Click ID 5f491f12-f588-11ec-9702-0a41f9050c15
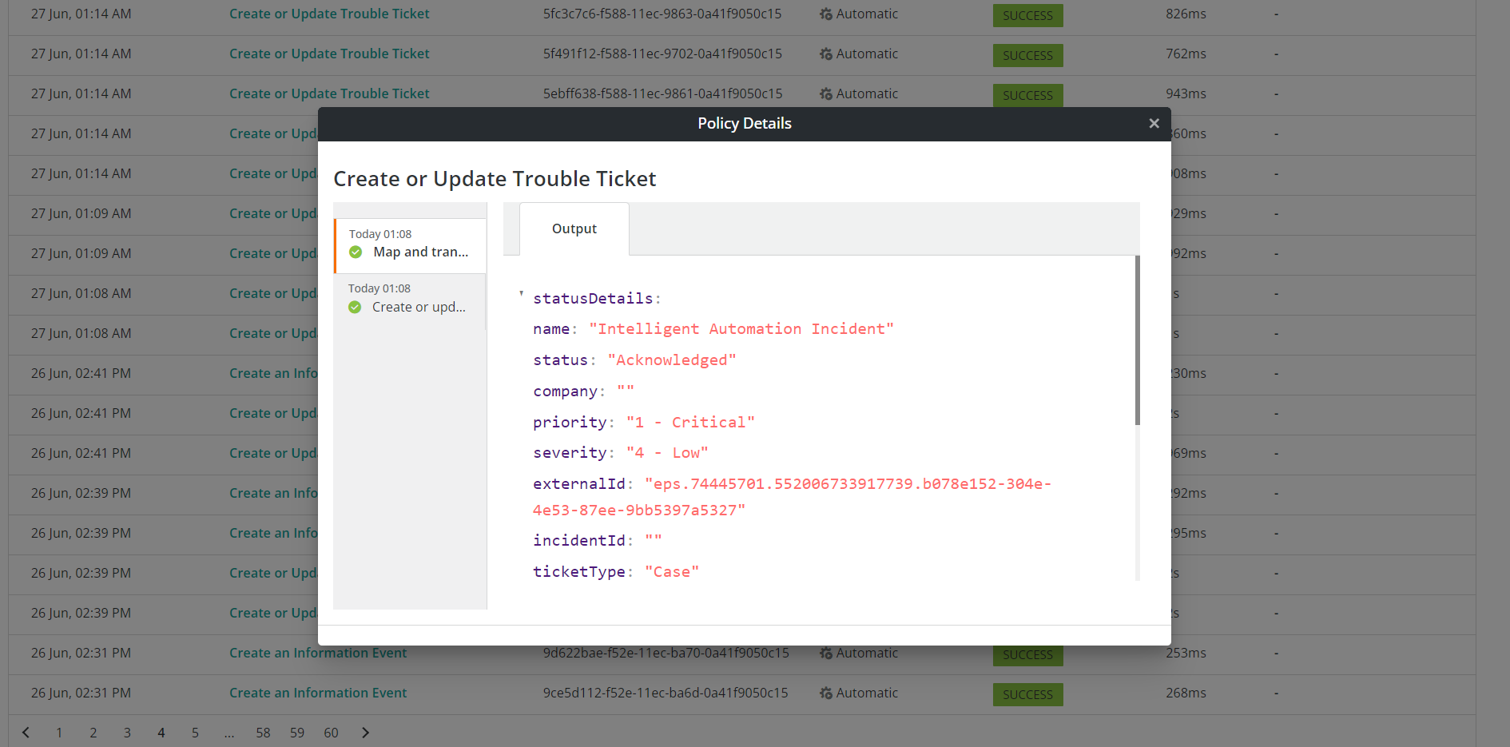Screen dimensions: 1510x747 point(662,54)
